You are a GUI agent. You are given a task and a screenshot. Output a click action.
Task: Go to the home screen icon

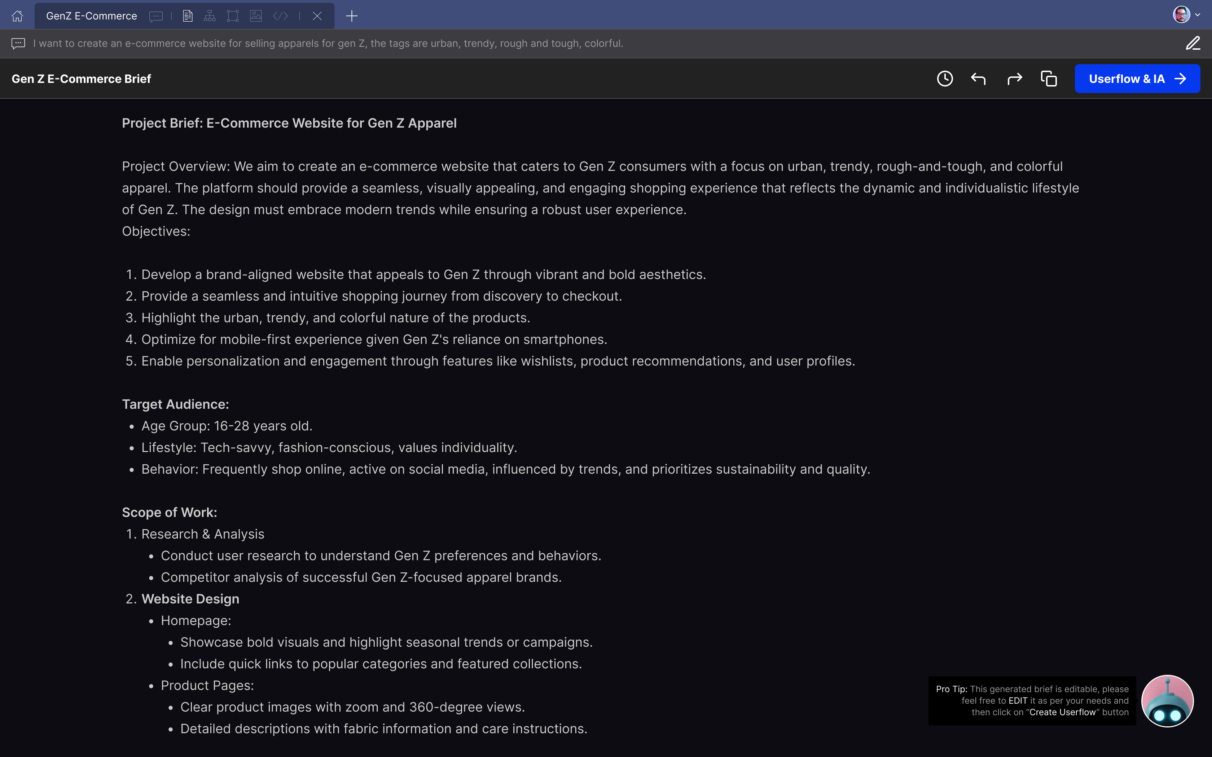coord(18,16)
